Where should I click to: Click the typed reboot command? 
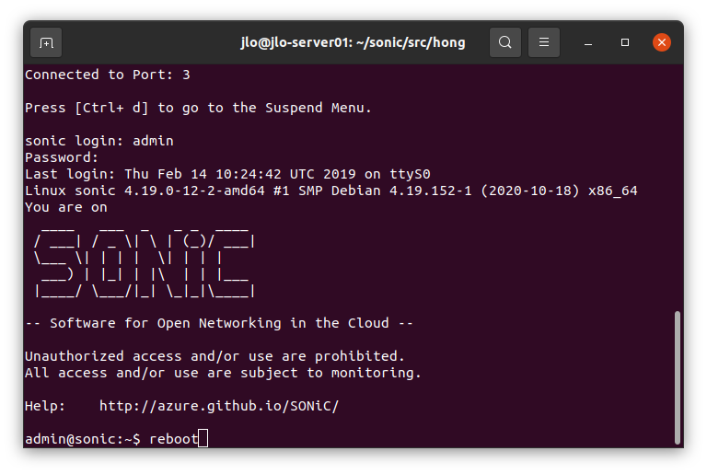[173, 439]
